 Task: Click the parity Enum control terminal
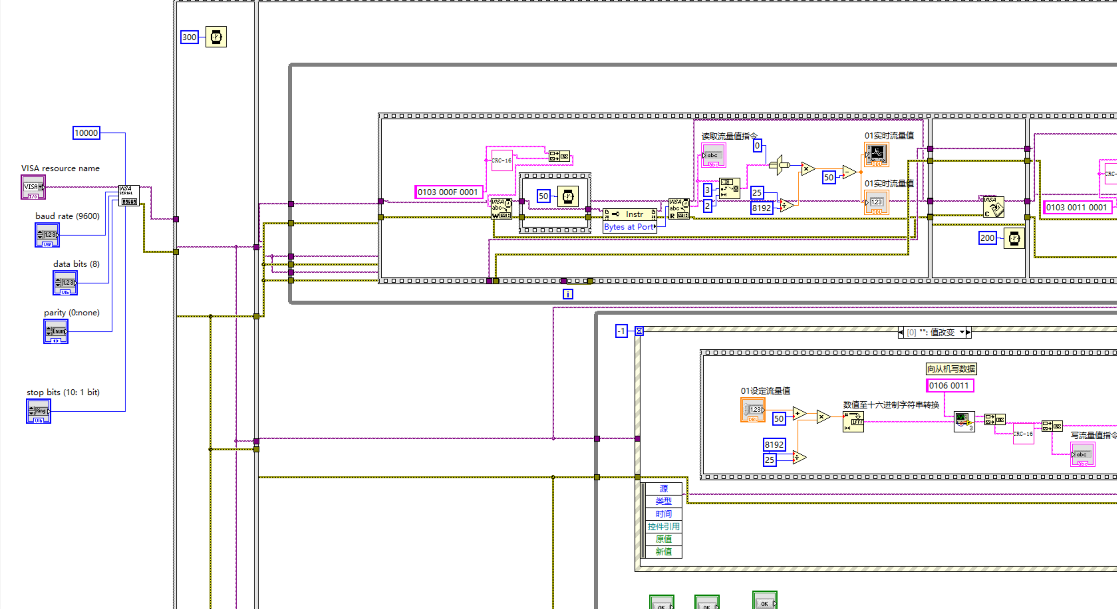pos(56,331)
